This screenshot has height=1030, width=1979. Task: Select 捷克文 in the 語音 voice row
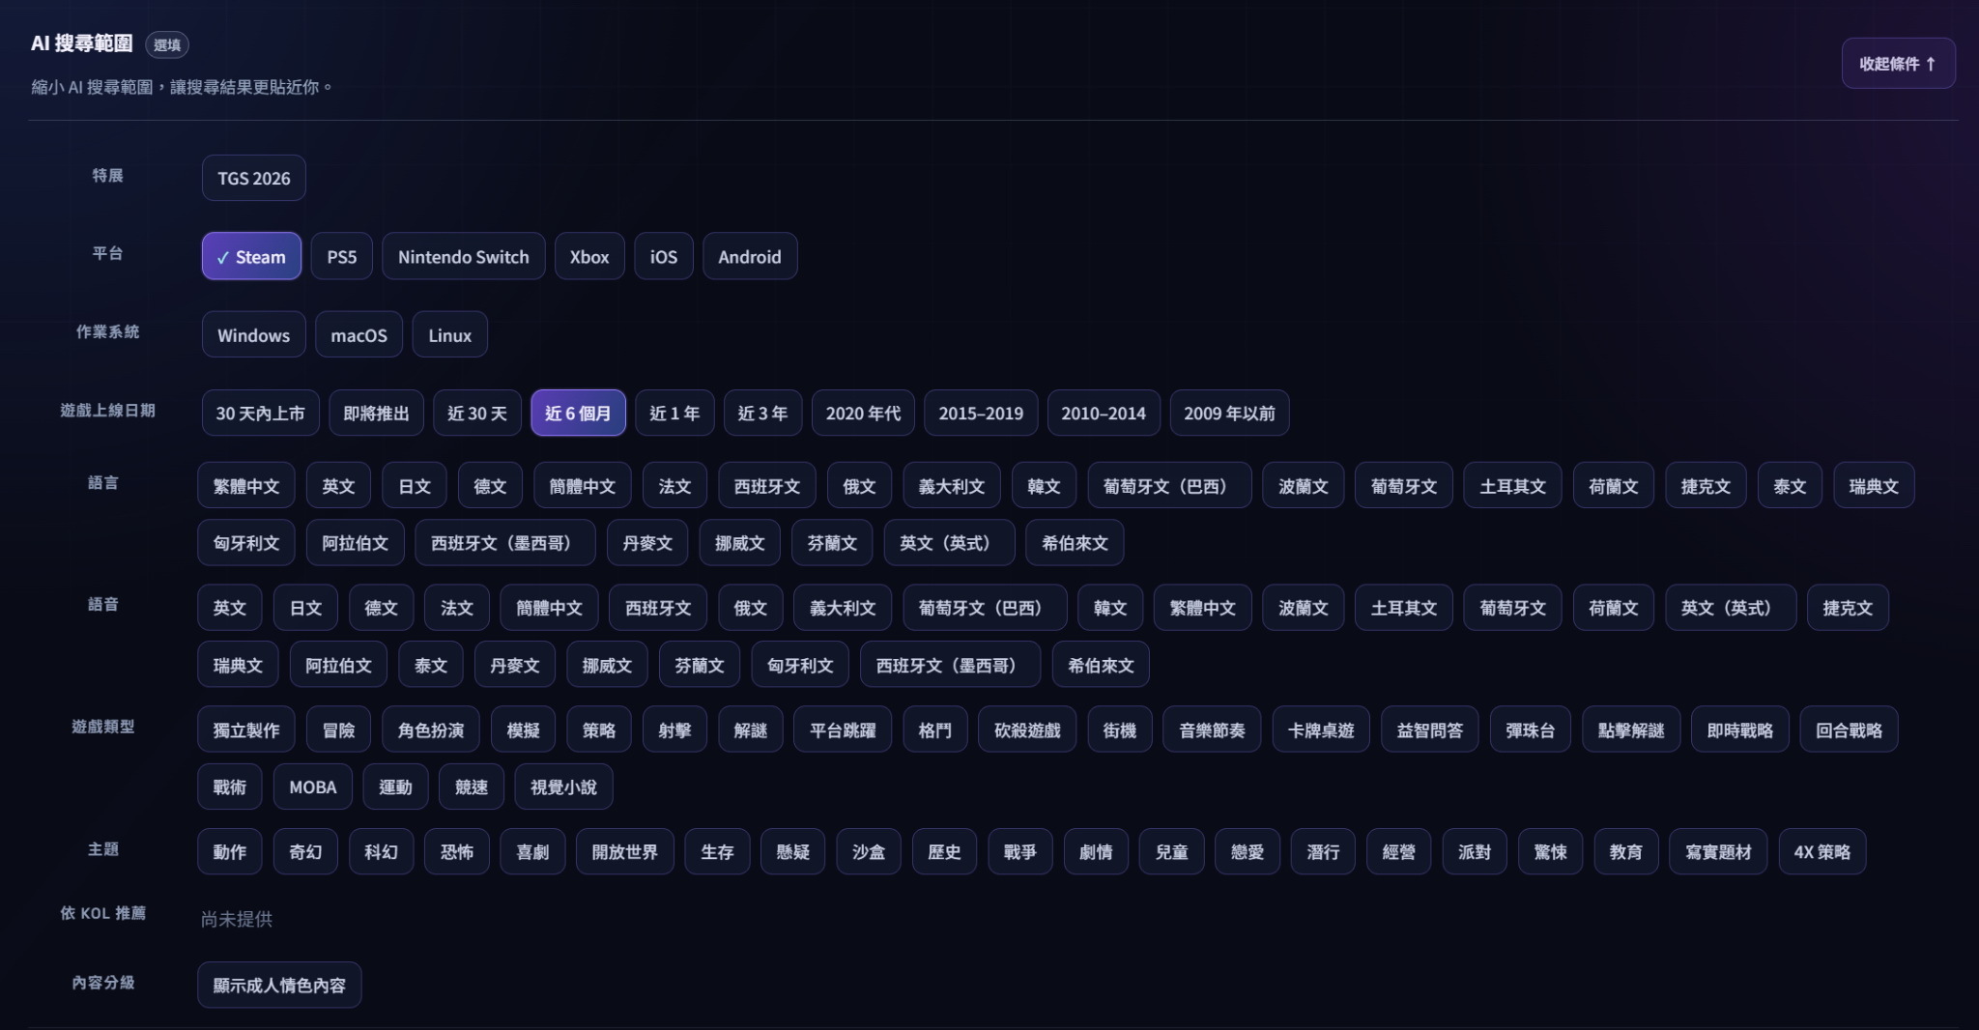point(1848,607)
